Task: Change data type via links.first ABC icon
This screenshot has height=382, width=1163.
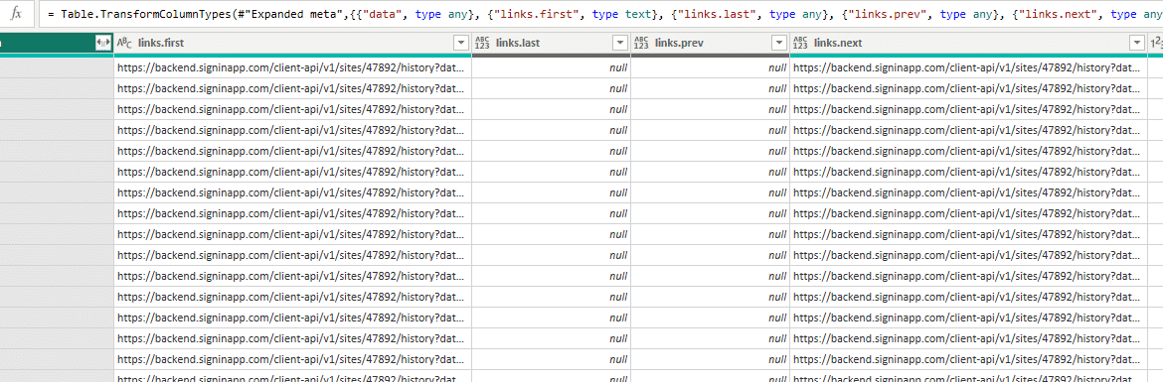Action: [x=124, y=44]
